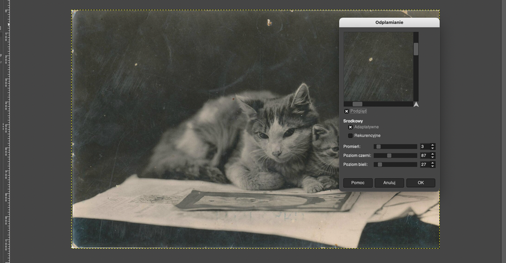
Task: Click the Poziom czerni slider
Action: click(395, 156)
